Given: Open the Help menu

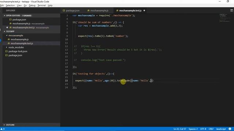Looking at the screenshot, I should click(50, 5).
